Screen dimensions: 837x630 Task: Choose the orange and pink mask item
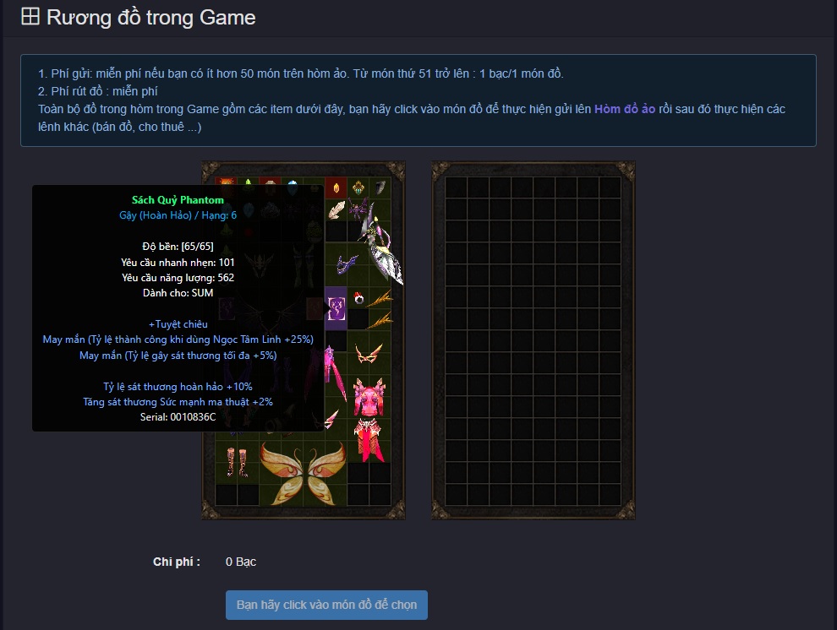[369, 353]
